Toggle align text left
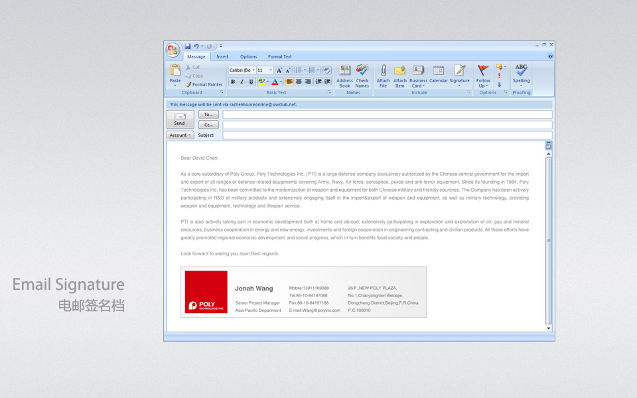The height and width of the screenshot is (398, 637). [289, 82]
